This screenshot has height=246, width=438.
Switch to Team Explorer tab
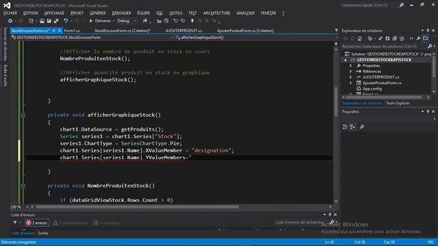(398, 103)
